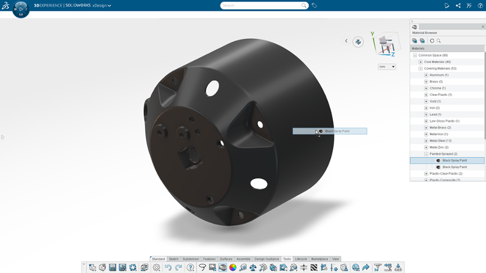Select the second Black Spray Paint material

(x=454, y=167)
